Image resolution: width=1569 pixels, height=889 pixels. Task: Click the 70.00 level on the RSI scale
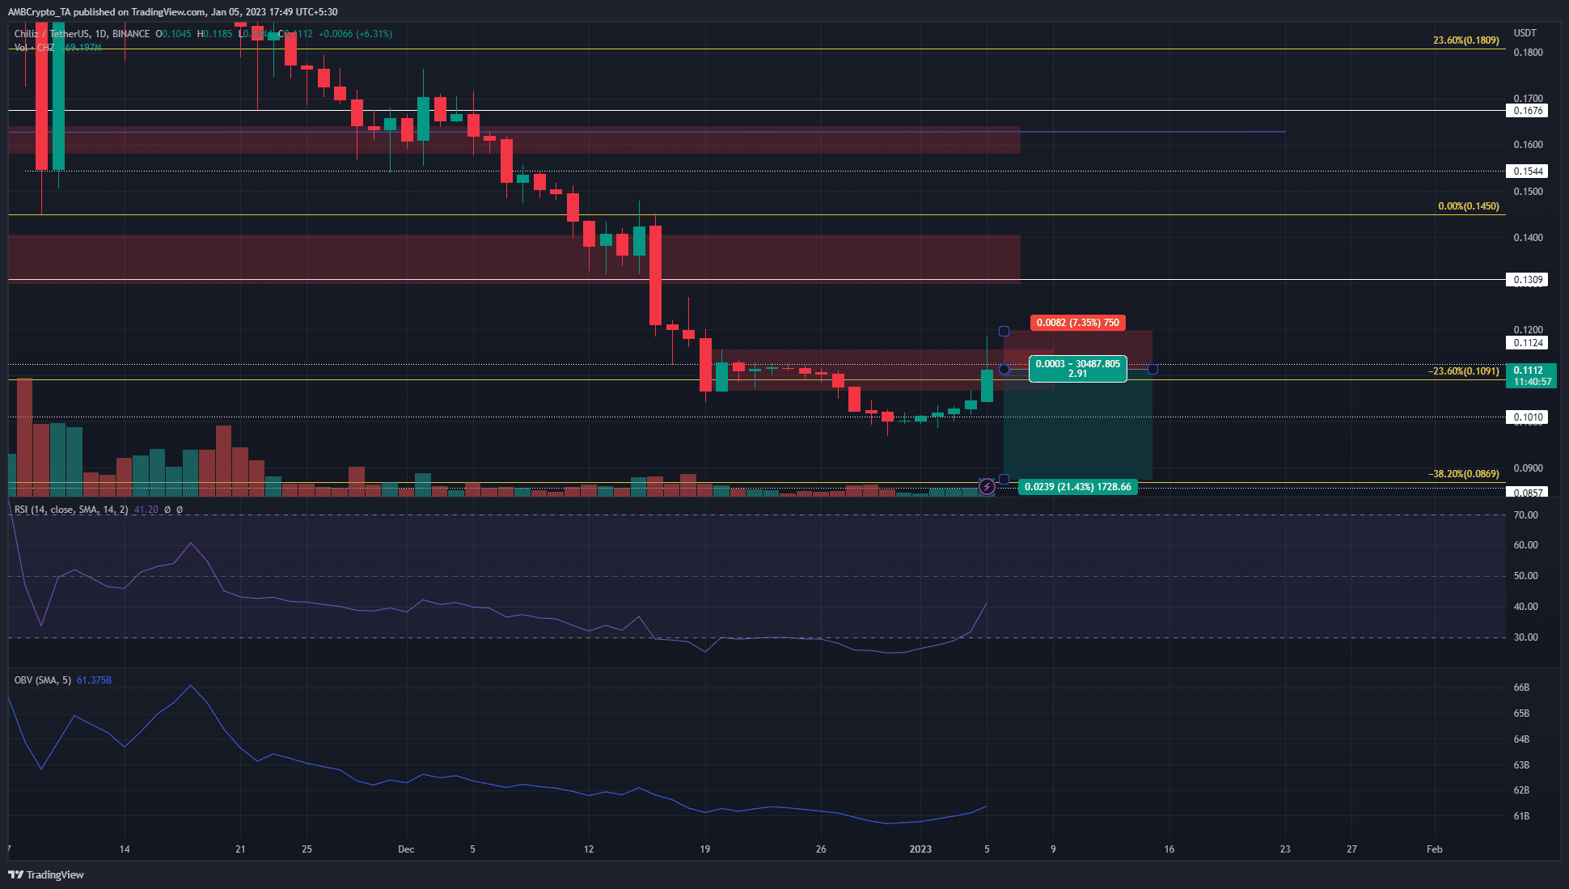click(x=1525, y=515)
